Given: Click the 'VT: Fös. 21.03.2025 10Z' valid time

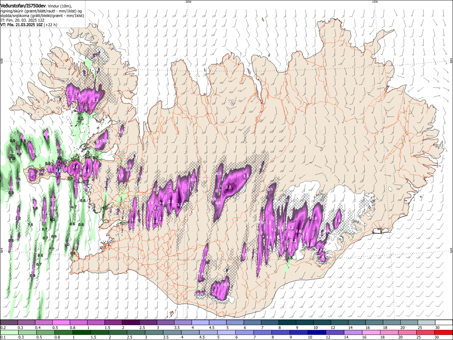Looking at the screenshot, I should coord(22,25).
